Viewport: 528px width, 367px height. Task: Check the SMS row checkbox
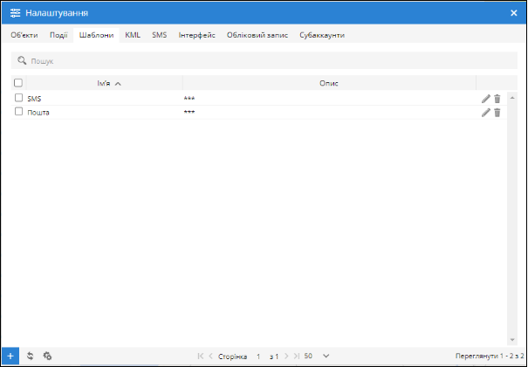point(18,98)
